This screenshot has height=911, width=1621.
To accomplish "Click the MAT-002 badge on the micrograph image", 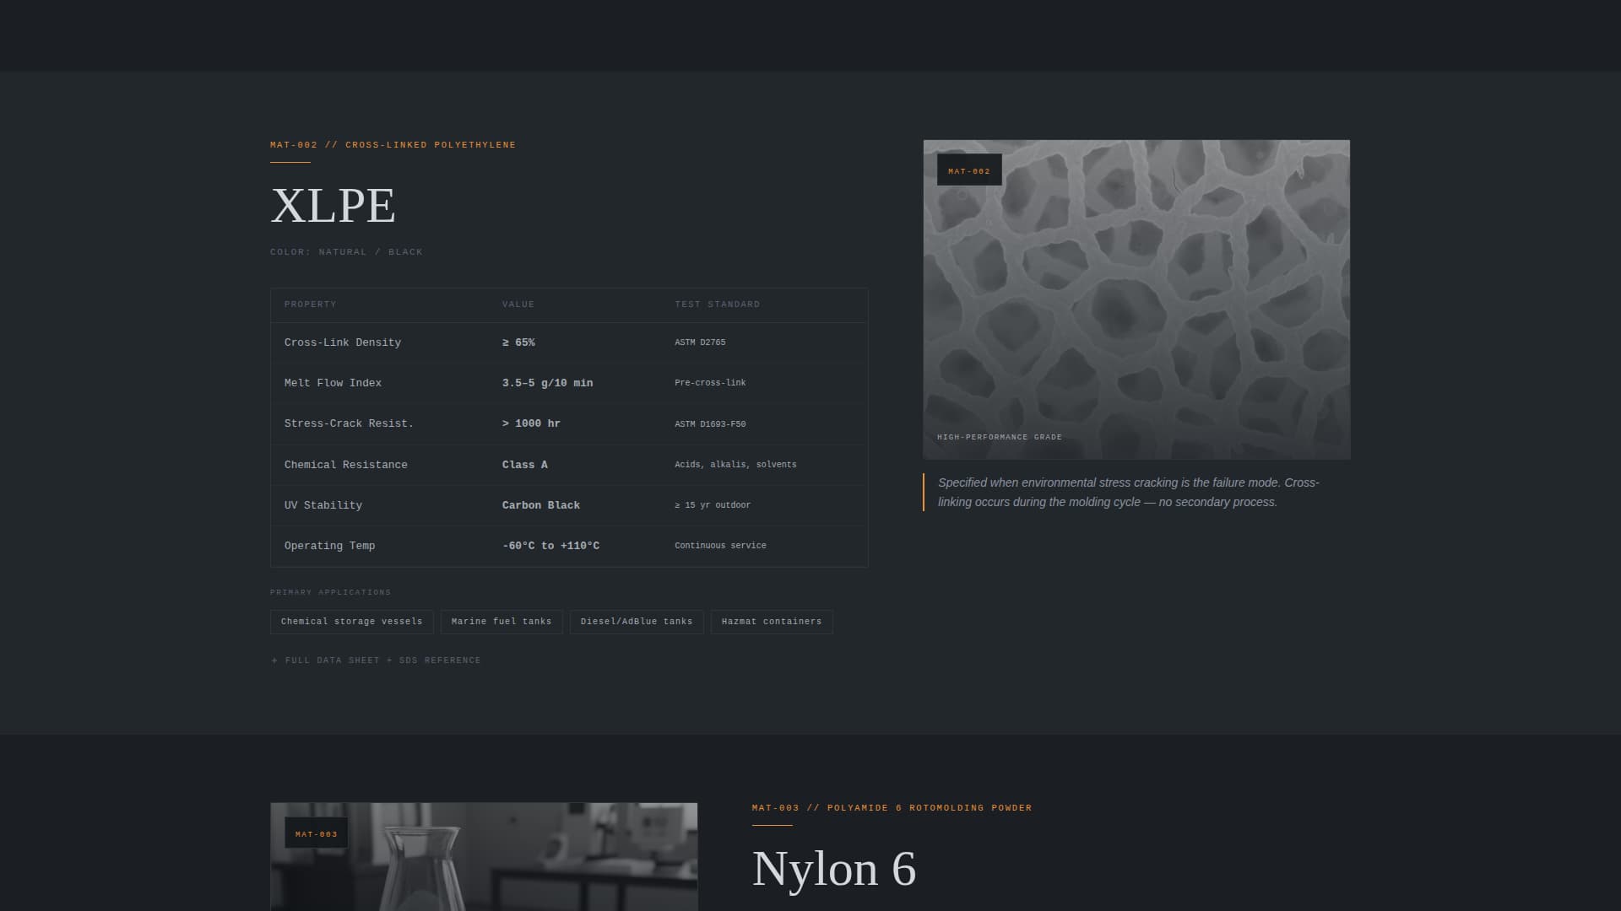I will tap(968, 170).
